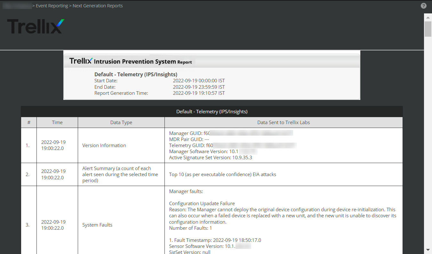
Task: Click the scrollbar down arrow
Action: click(428, 250)
